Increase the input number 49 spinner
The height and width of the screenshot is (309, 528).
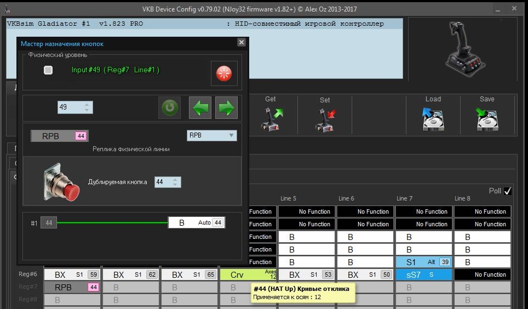(87, 105)
